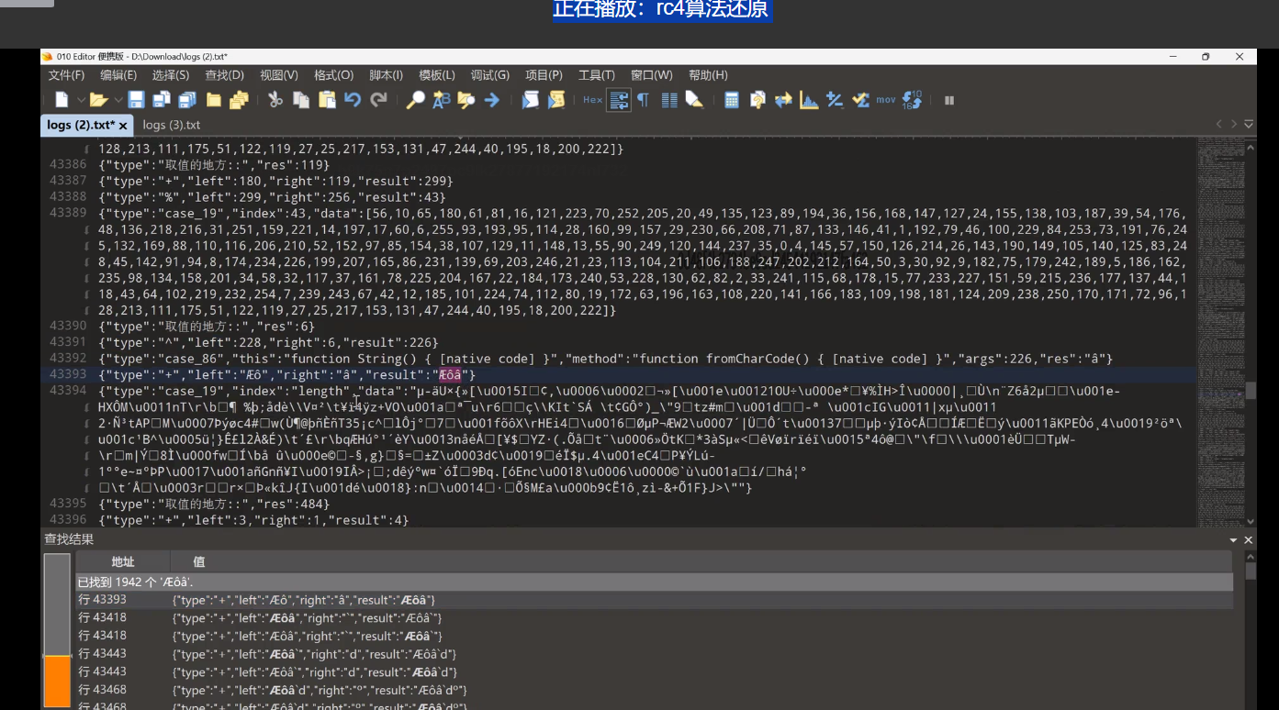The width and height of the screenshot is (1279, 710).
Task: Click the Replace text icon
Action: pos(441,100)
